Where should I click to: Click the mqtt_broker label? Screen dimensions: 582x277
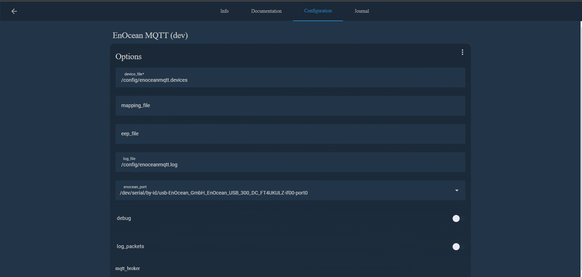pos(128,269)
